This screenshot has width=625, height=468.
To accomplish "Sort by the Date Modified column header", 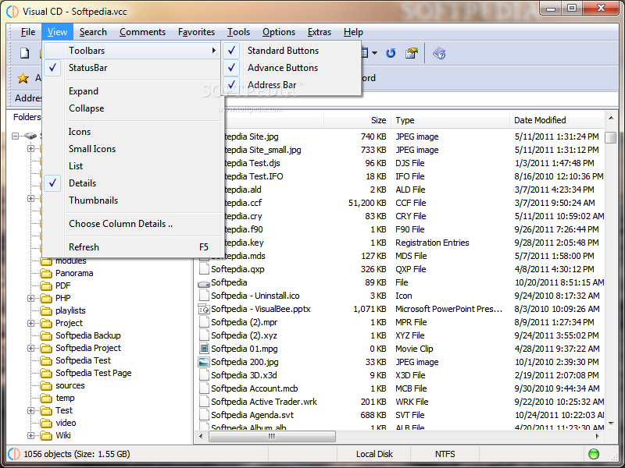I will point(557,120).
